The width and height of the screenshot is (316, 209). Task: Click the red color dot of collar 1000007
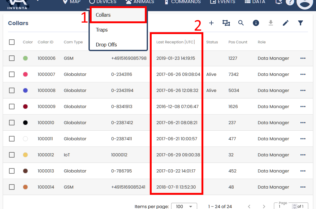coord(25,74)
